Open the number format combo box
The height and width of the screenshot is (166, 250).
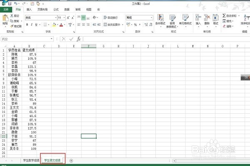point(139,17)
